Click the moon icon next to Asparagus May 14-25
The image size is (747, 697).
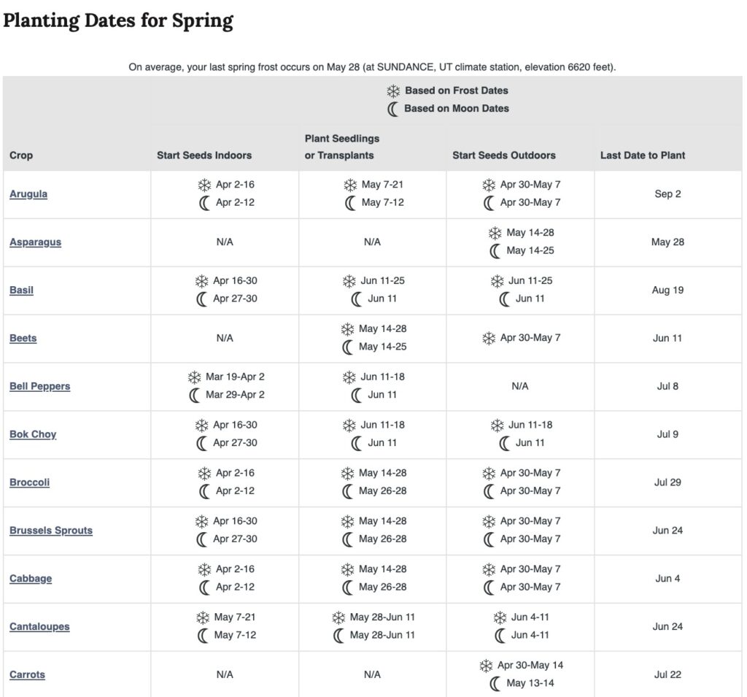[495, 251]
